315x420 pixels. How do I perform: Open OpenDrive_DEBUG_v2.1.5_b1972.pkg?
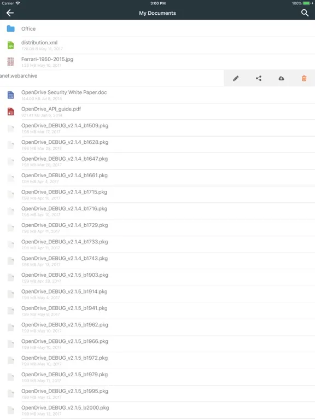click(157, 361)
